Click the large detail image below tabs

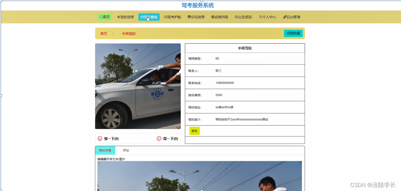[x=200, y=176]
